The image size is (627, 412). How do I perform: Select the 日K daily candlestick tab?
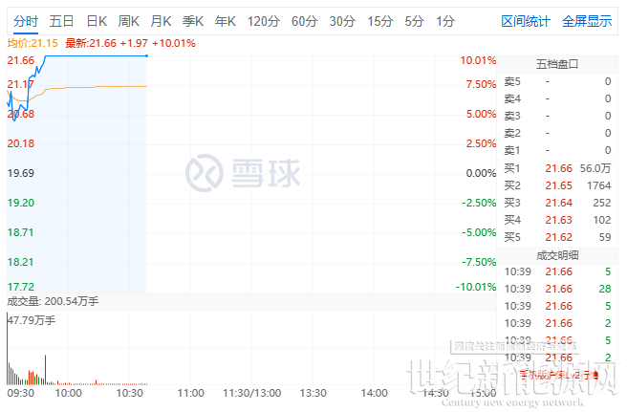97,20
